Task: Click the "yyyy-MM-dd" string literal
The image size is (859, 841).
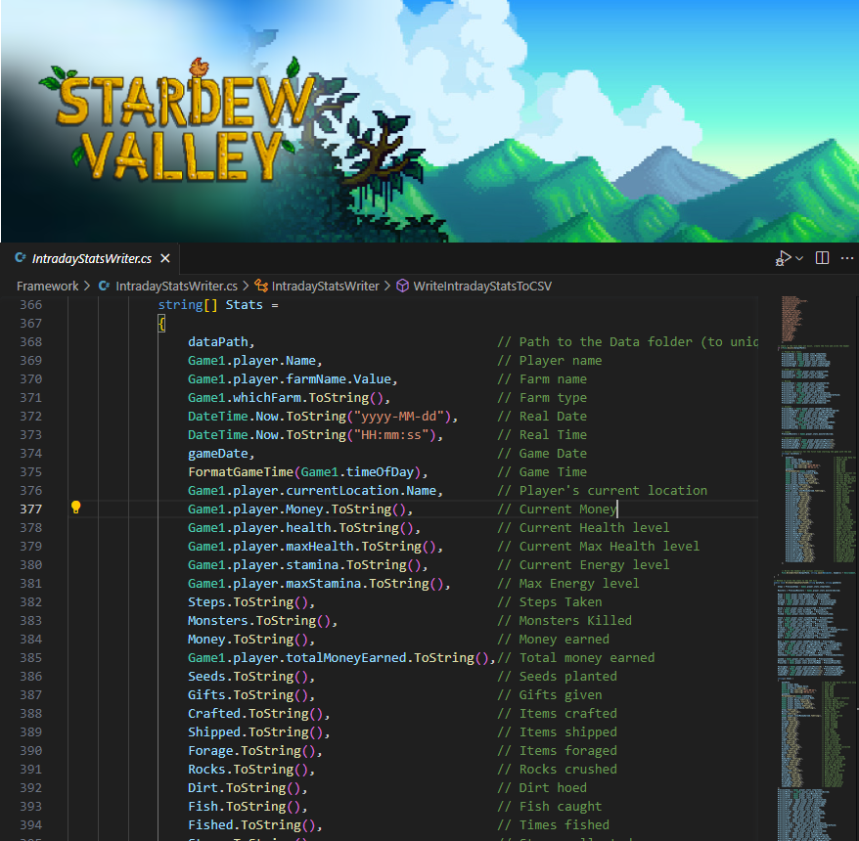Action: 399,417
